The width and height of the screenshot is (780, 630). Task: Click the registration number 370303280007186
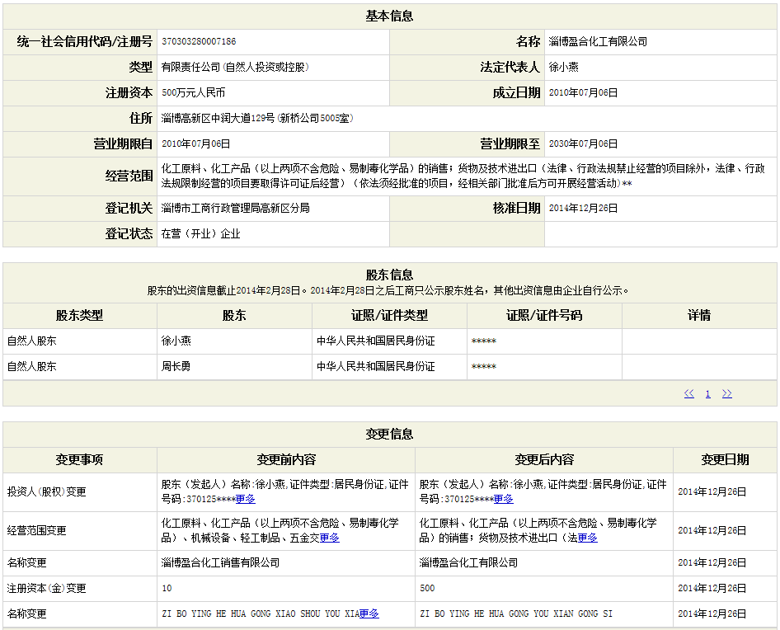click(x=199, y=41)
